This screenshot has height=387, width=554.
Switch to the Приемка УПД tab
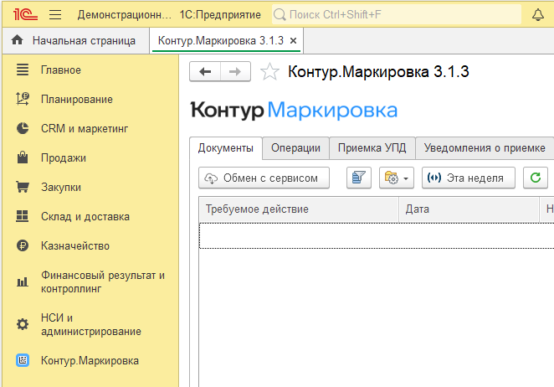tap(372, 148)
